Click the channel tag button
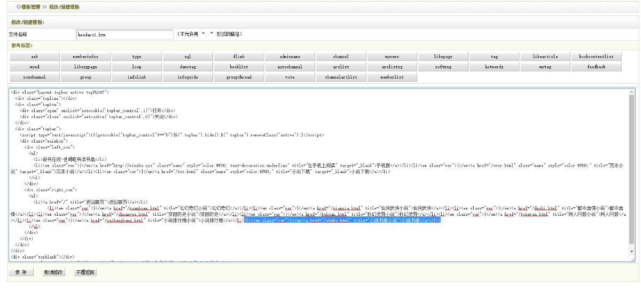The height and width of the screenshot is (290, 641). 341,57
